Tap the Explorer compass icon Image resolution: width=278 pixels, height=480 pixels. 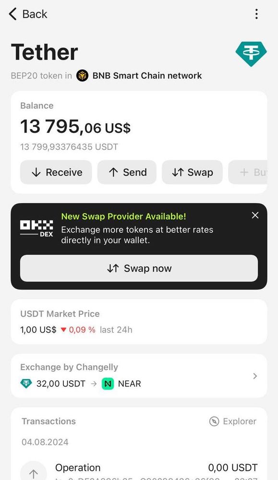click(x=214, y=421)
